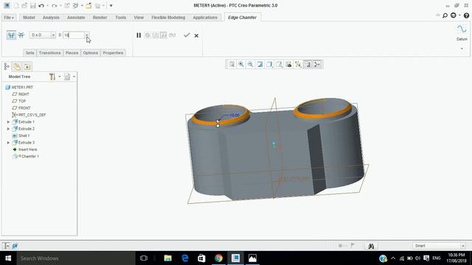Switch to set mode chamfer icon
The width and height of the screenshot is (472, 265).
(x=11, y=35)
